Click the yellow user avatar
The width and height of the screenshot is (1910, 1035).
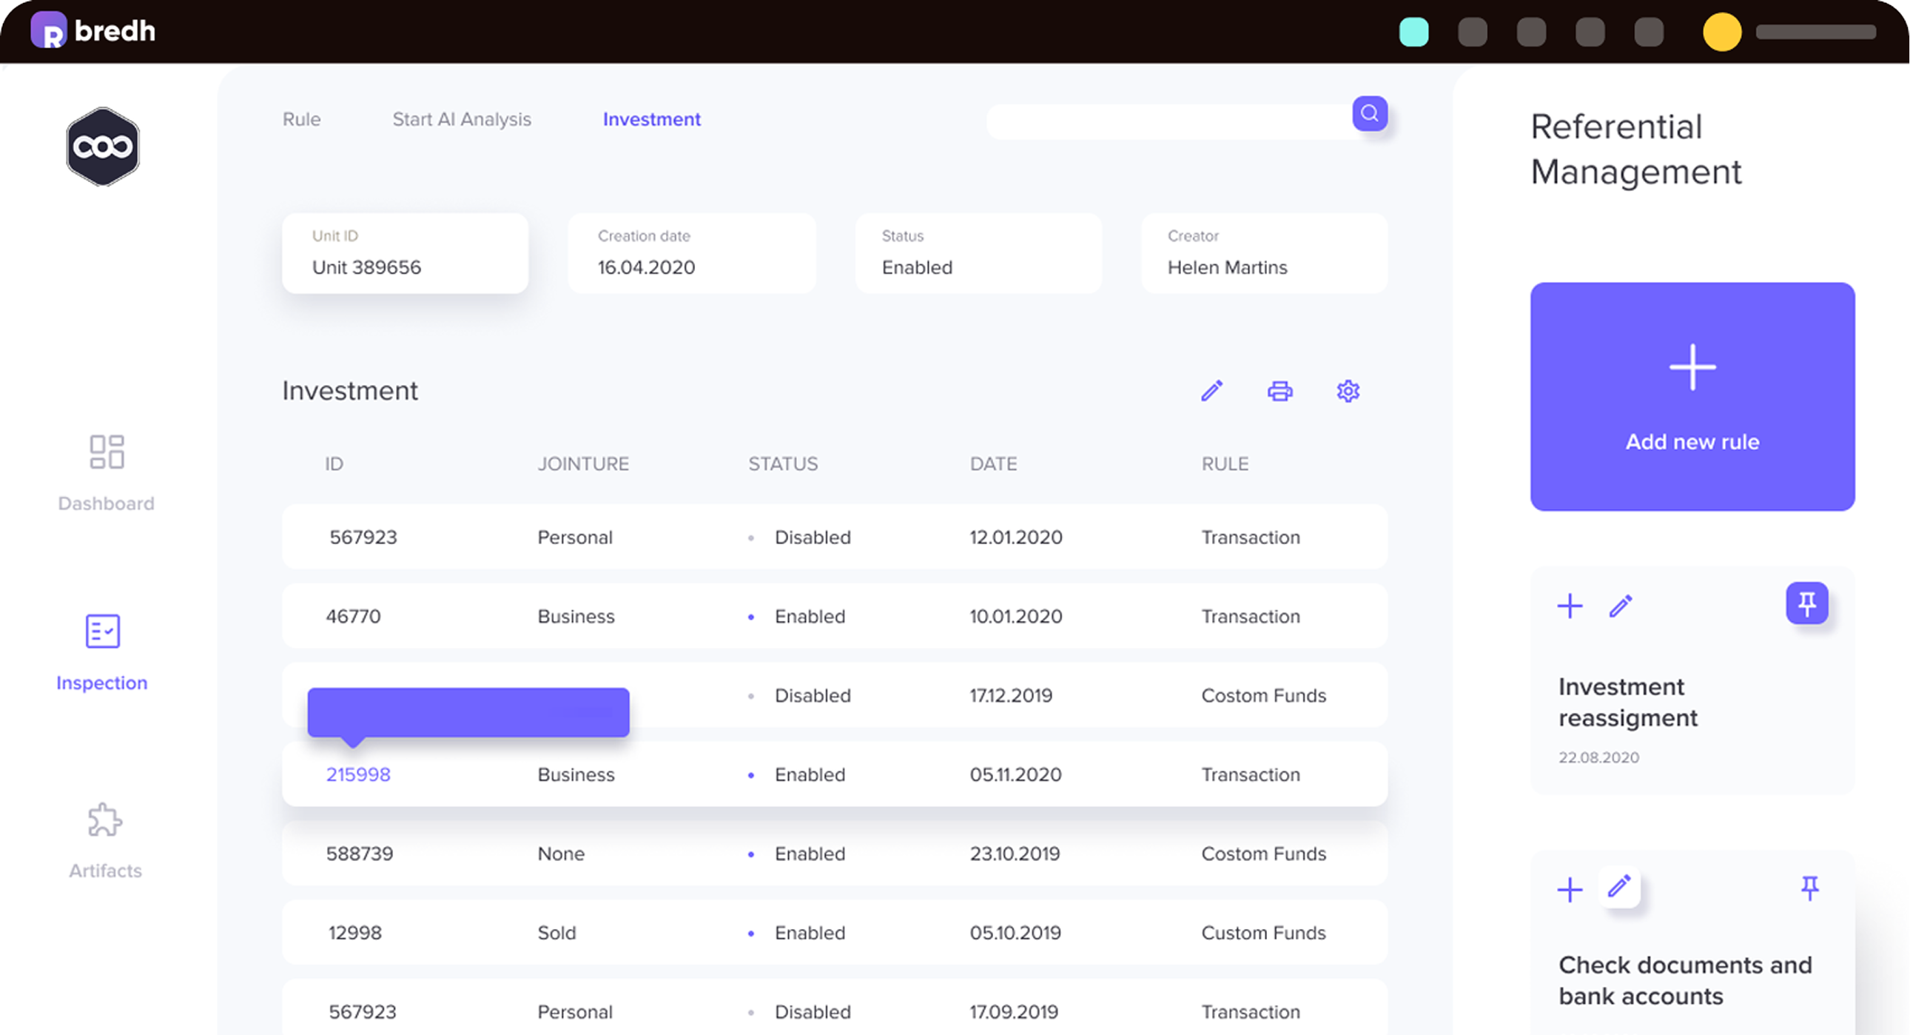tap(1721, 32)
